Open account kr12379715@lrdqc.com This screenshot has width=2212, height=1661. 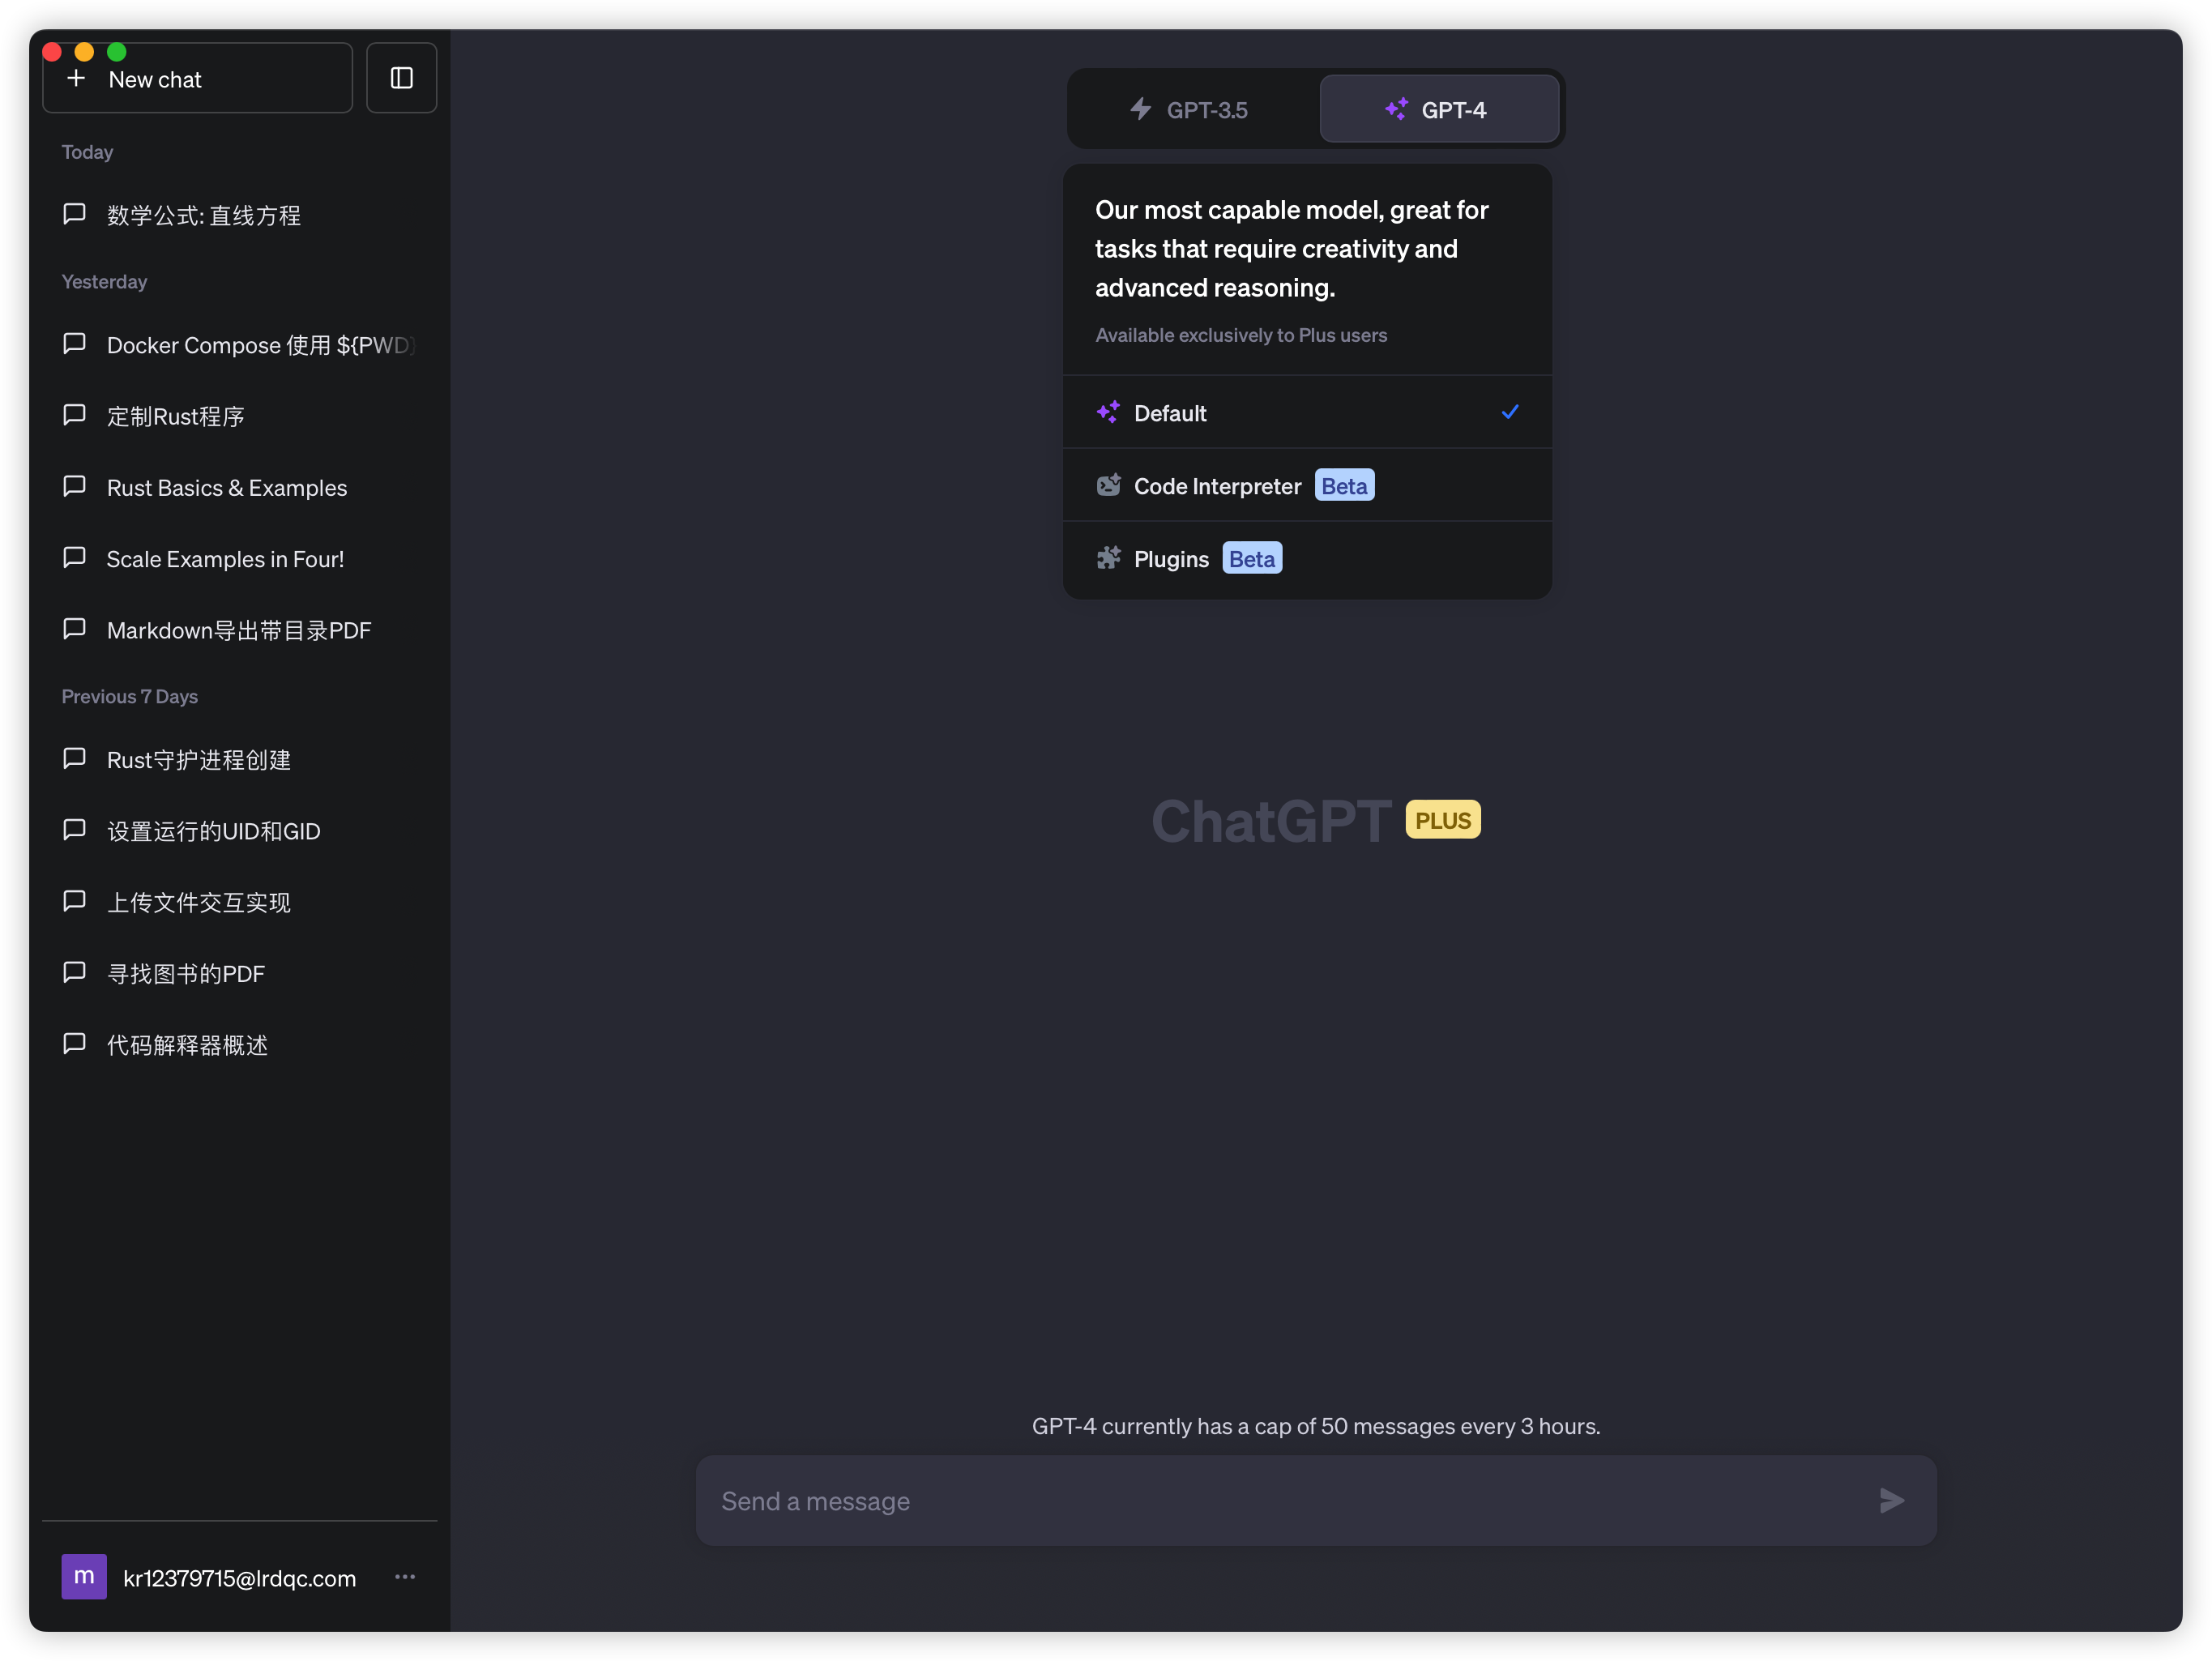(240, 1577)
